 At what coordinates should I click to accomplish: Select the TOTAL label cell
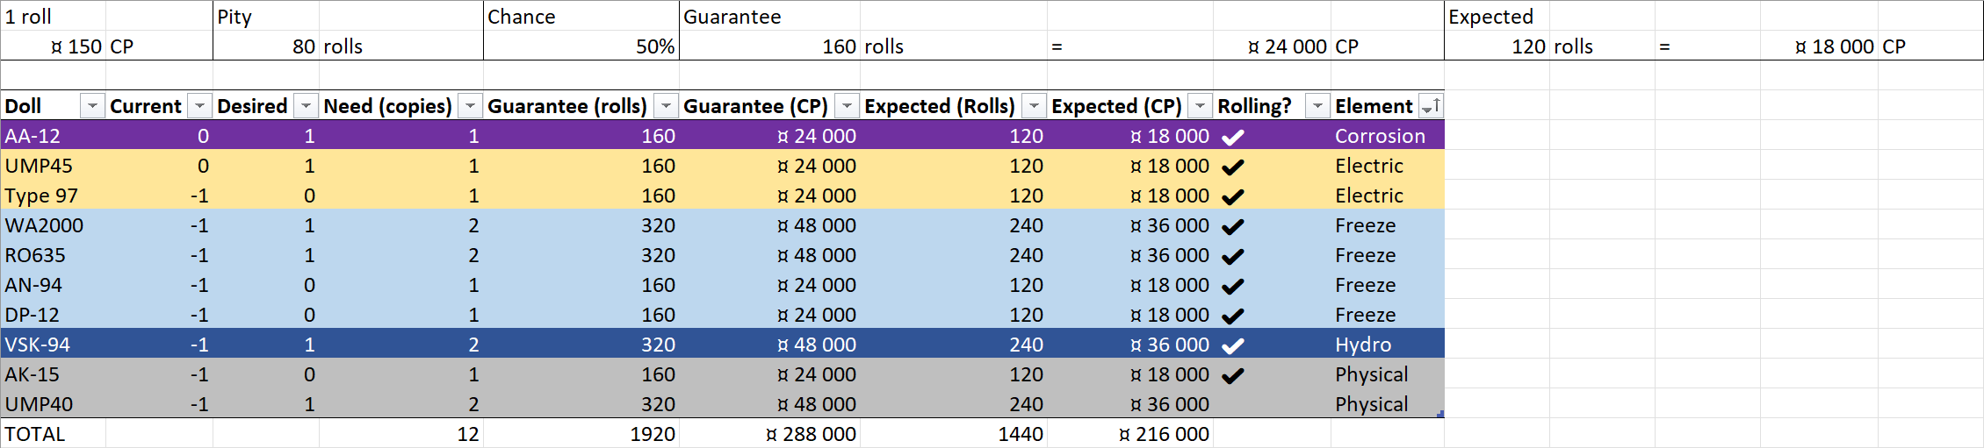pos(54,434)
